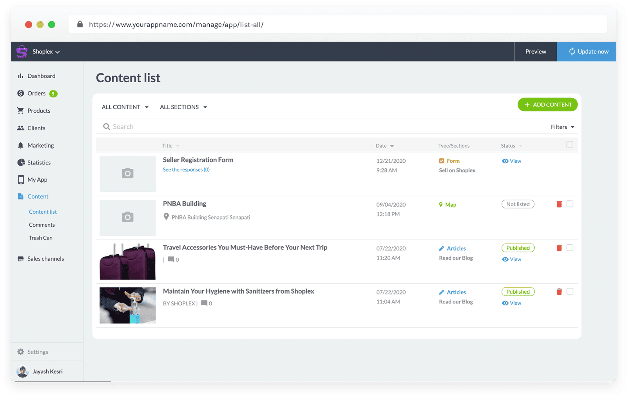Check the select-all checkbox in the table header
Image resolution: width=627 pixels, height=397 pixels.
[x=570, y=144]
